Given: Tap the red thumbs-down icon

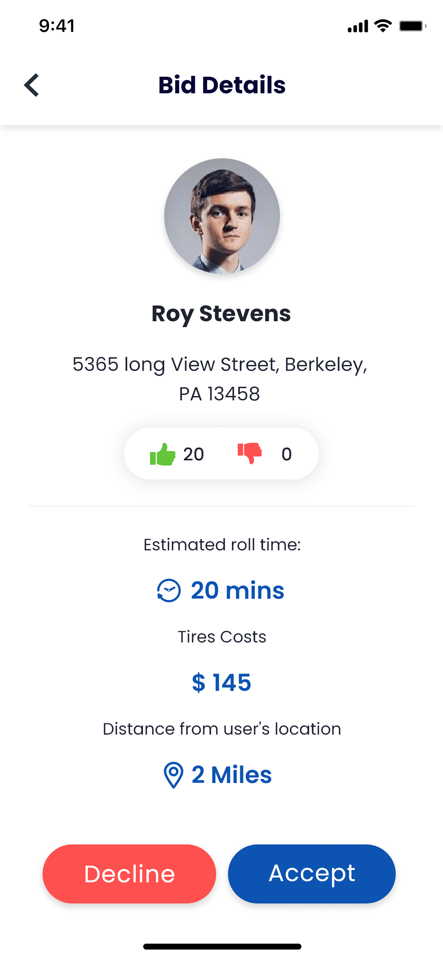Looking at the screenshot, I should coord(250,454).
